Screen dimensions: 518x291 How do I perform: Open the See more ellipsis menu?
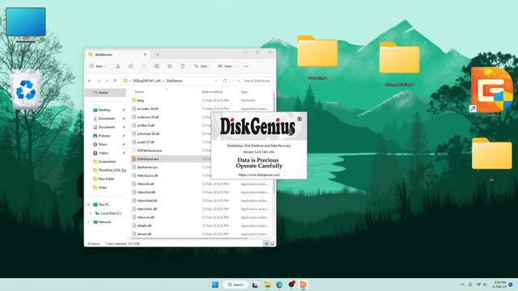tap(246, 66)
